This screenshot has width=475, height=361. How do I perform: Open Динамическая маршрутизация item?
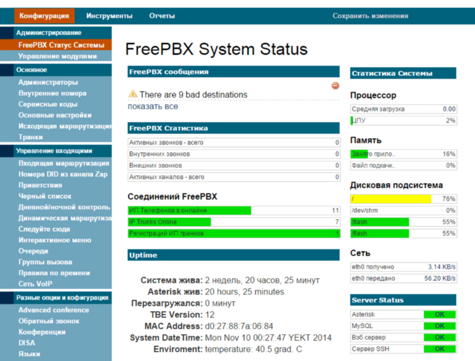tap(65, 218)
